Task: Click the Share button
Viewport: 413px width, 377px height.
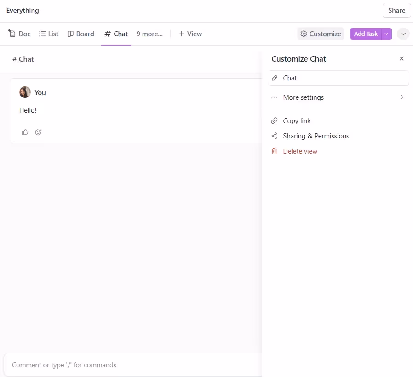Action: [x=396, y=10]
